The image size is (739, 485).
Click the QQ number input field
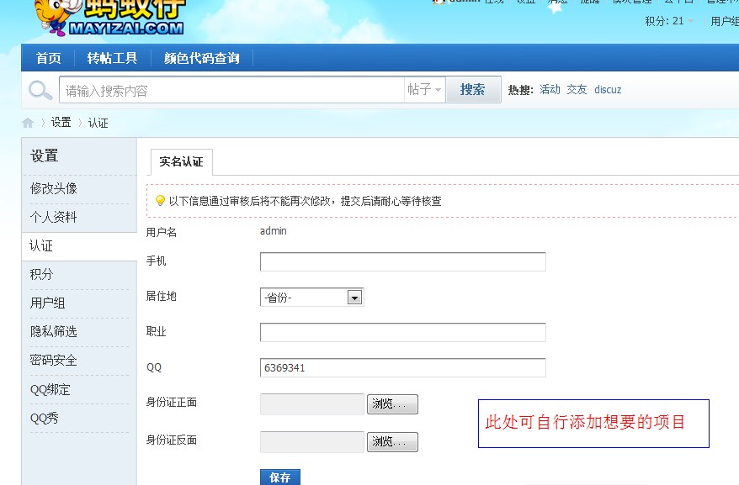[x=403, y=367]
